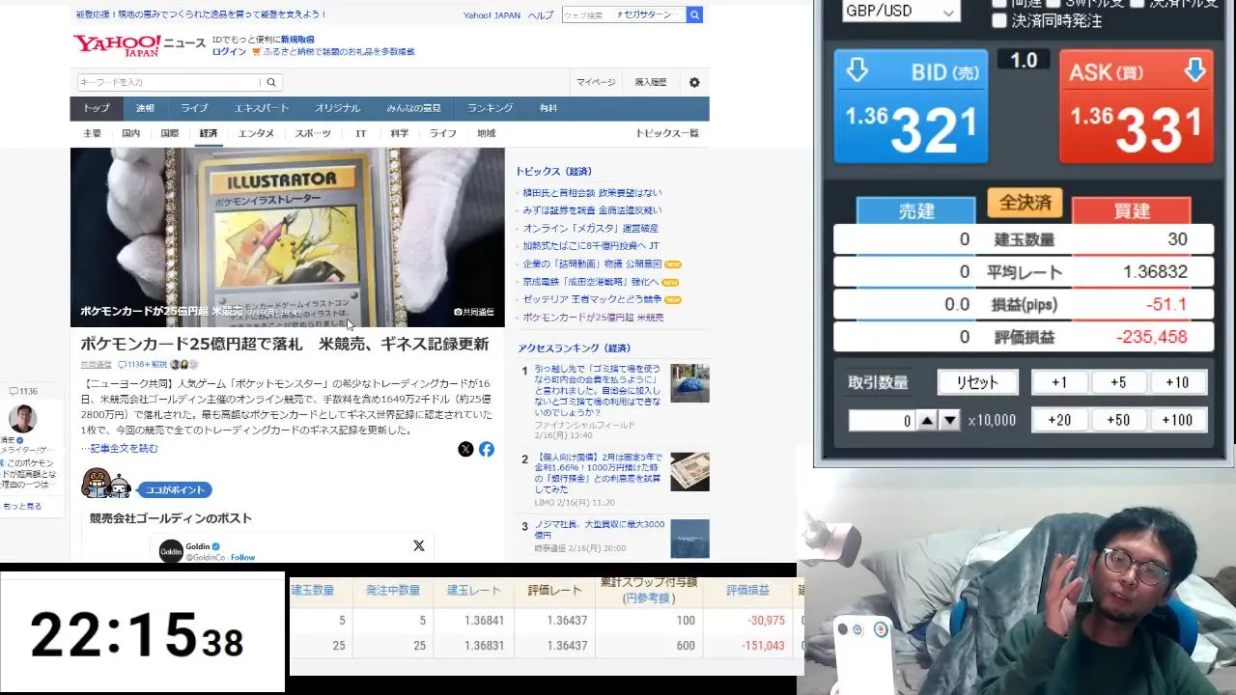Image resolution: width=1236 pixels, height=695 pixels.
Task: Open the マイページ link
Action: pyautogui.click(x=596, y=82)
